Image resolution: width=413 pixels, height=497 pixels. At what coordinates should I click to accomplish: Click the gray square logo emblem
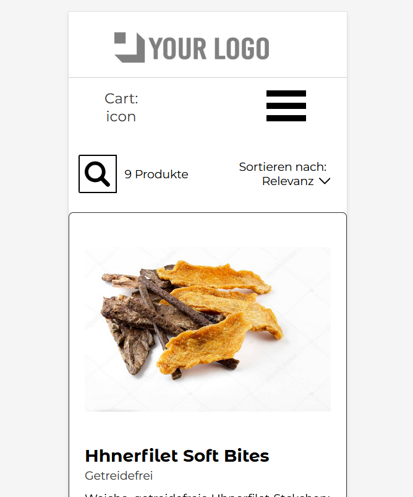pyautogui.click(x=129, y=47)
